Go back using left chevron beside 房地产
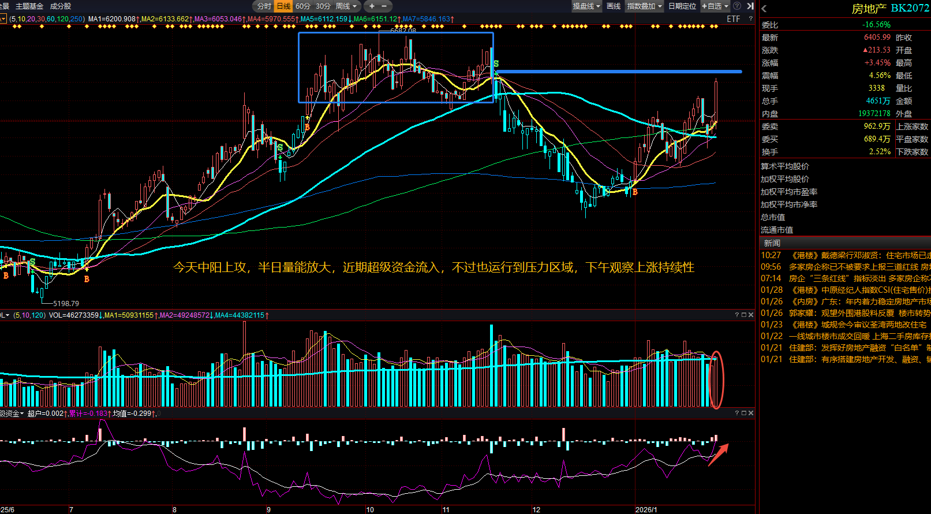 [x=764, y=9]
